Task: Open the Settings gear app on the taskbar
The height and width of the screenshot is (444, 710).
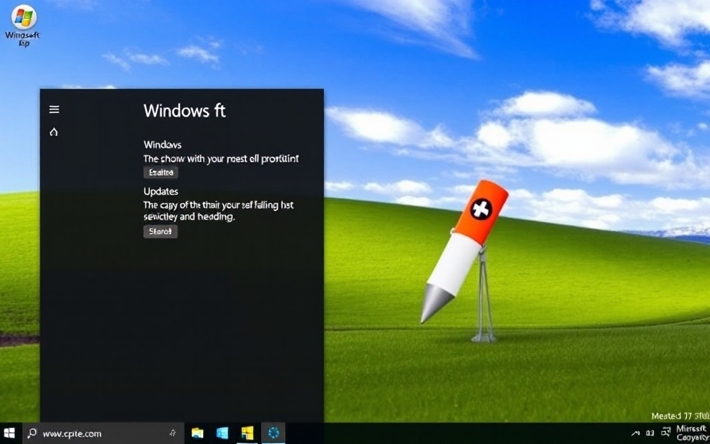Action: pos(273,433)
